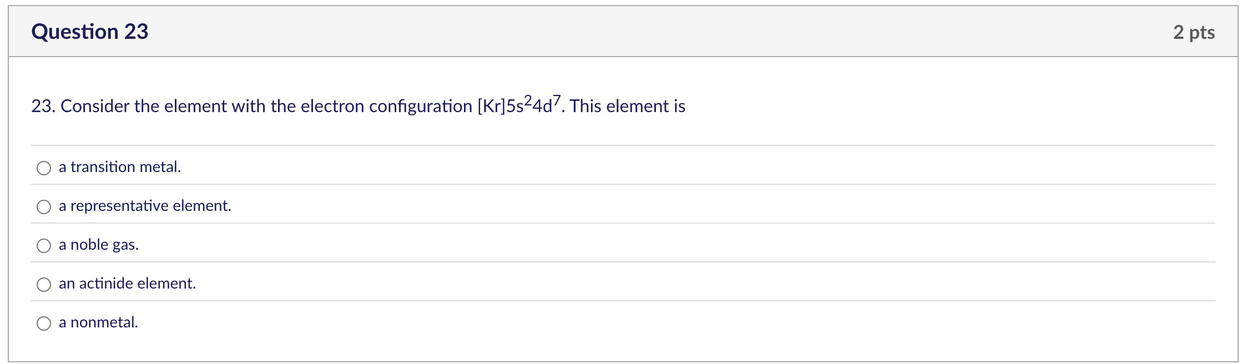This screenshot has height=364, width=1242.
Task: Click the electron configuration '[Kr]5s24d7' text
Action: (519, 104)
